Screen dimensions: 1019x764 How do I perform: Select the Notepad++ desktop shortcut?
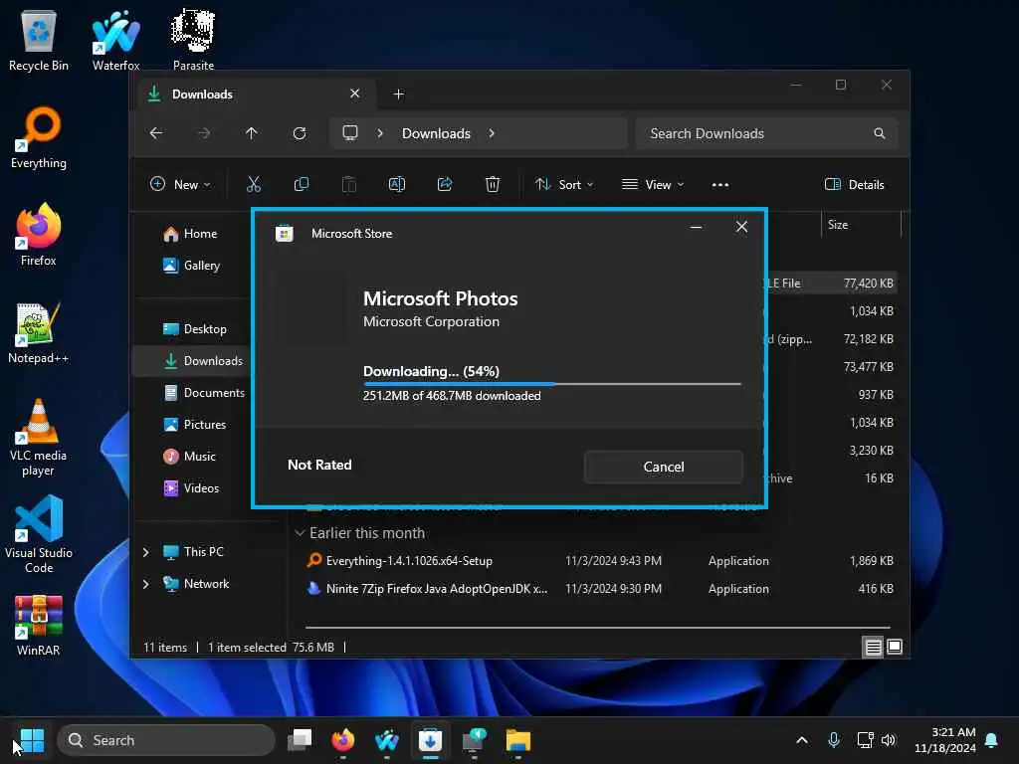click(x=39, y=332)
